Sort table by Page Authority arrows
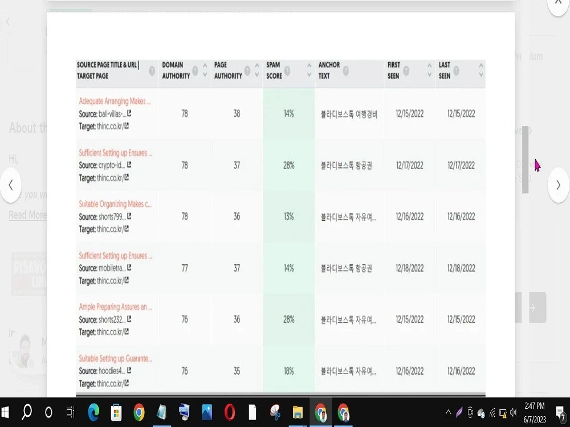This screenshot has width=570, height=427. [256, 70]
